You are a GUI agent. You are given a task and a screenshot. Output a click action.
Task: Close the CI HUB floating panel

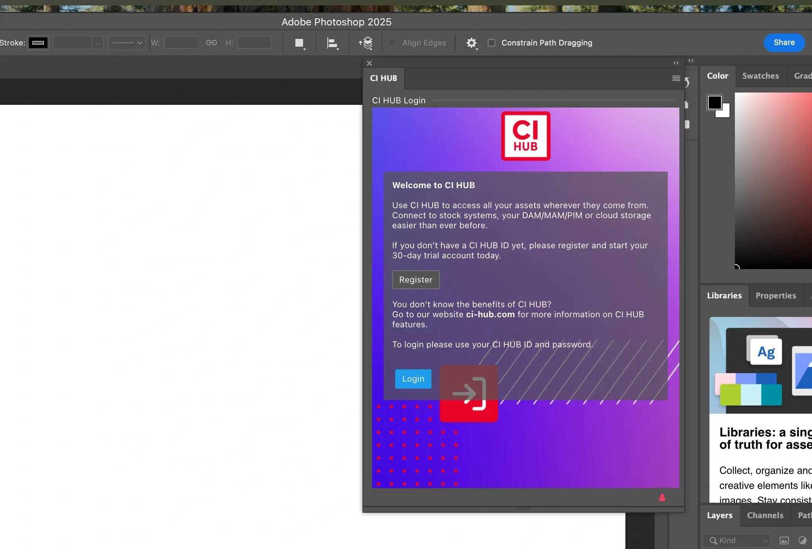pyautogui.click(x=369, y=63)
